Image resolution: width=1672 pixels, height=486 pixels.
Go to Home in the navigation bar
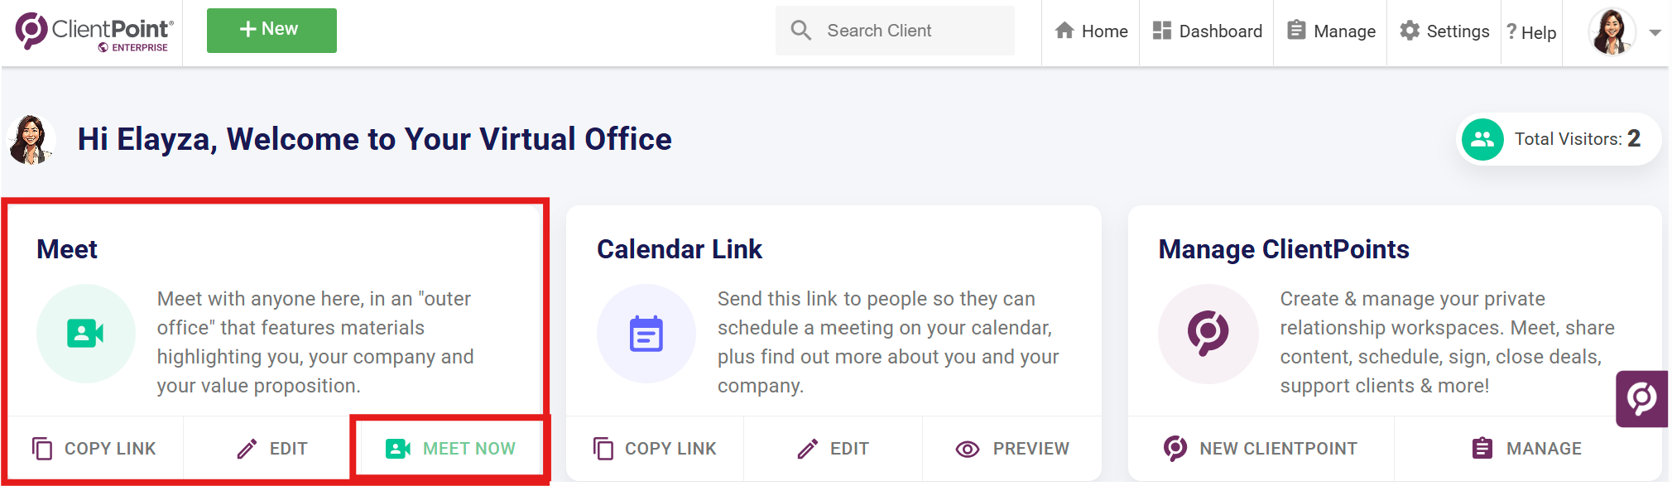1091,31
